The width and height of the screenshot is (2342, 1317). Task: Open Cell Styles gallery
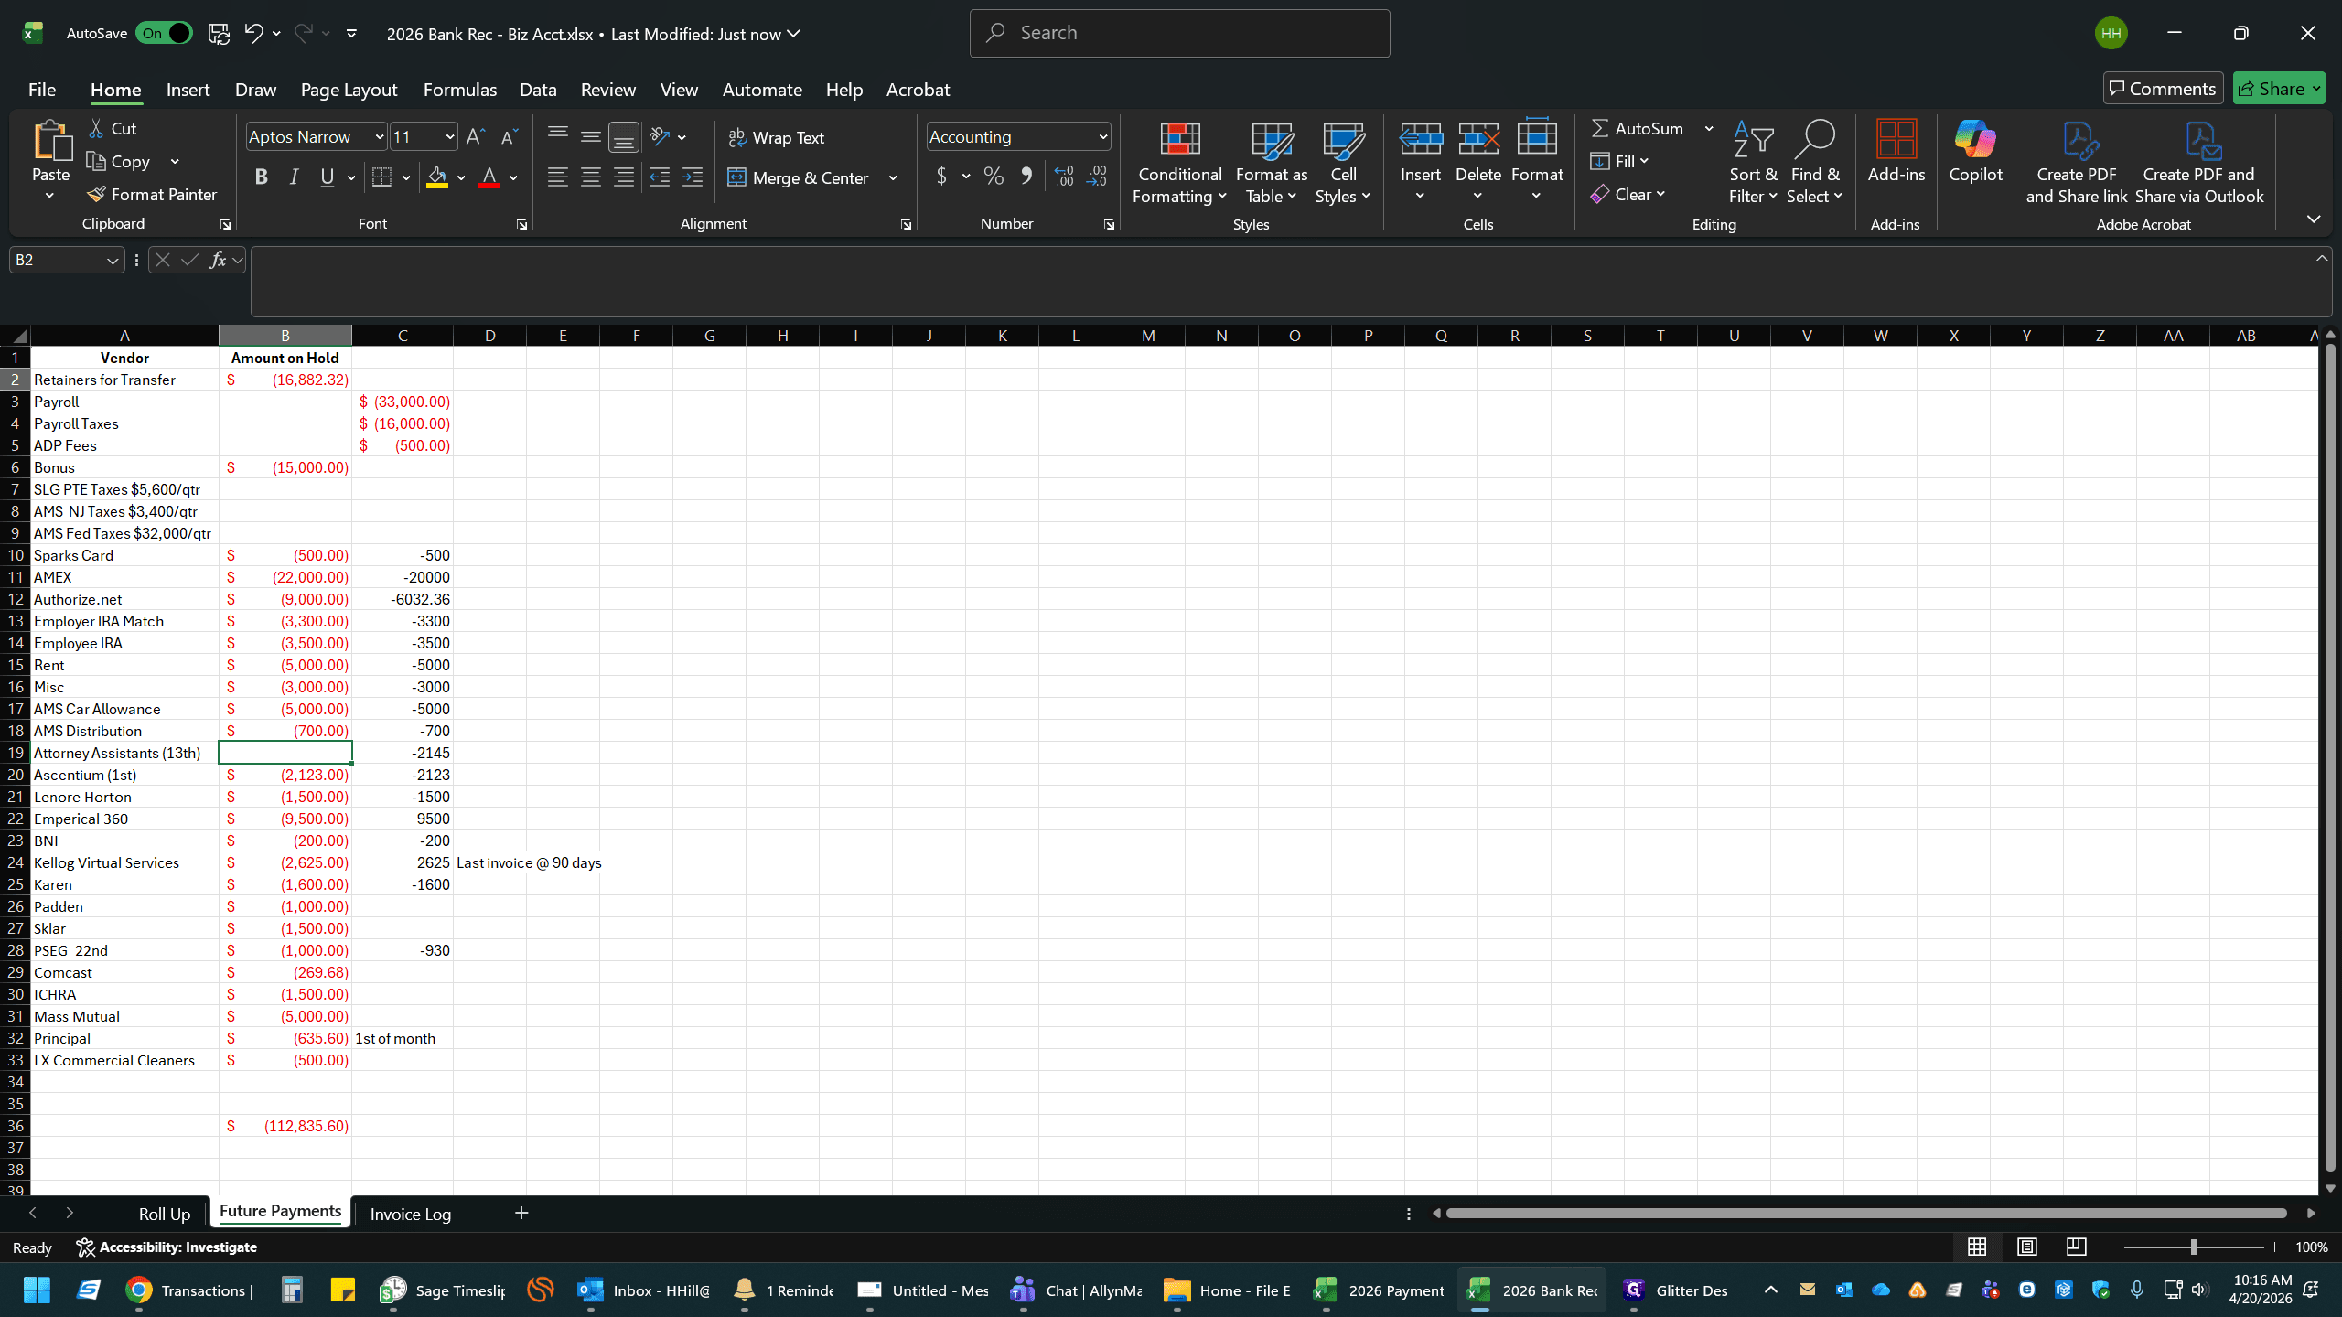point(1342,163)
